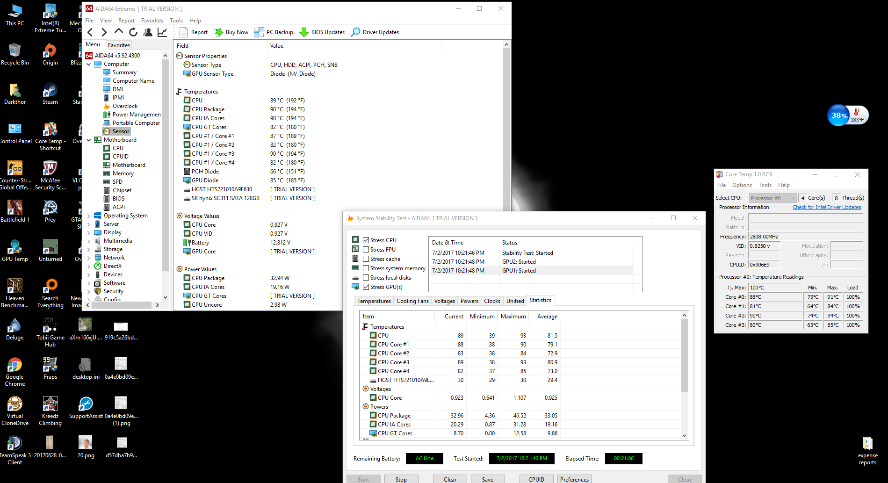Click the Save button
This screenshot has height=483, width=888.
[488, 479]
